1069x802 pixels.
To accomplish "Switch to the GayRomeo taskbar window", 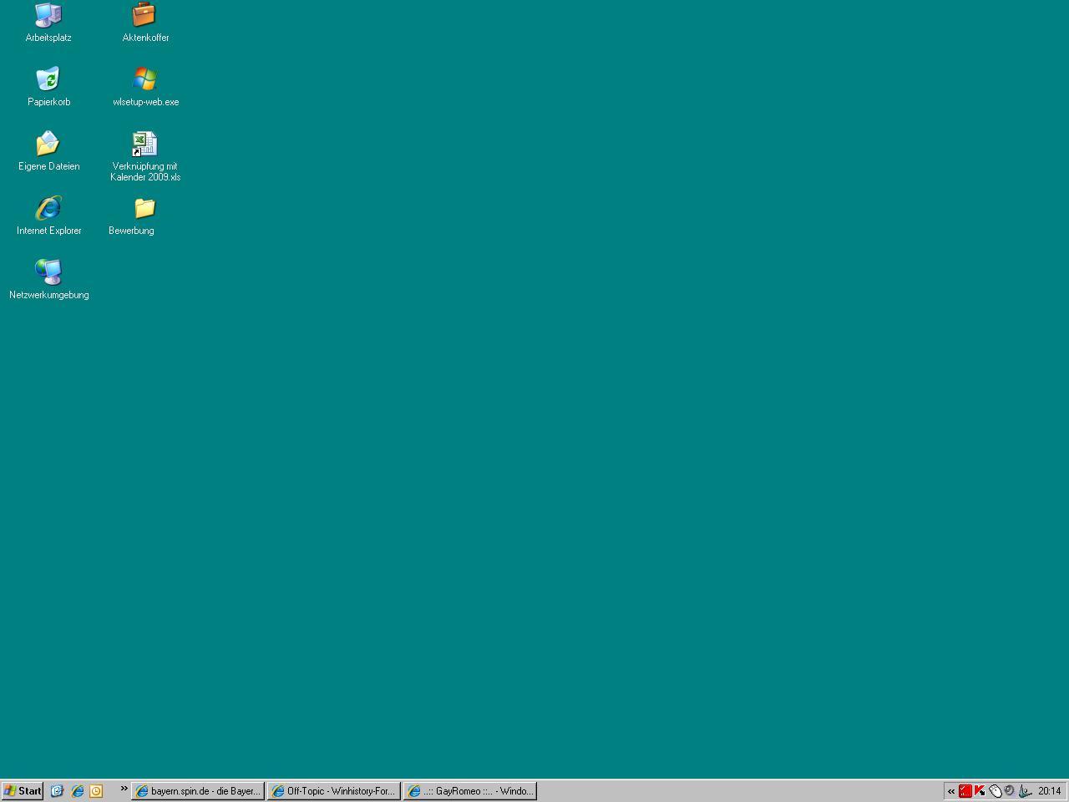I will (x=470, y=791).
